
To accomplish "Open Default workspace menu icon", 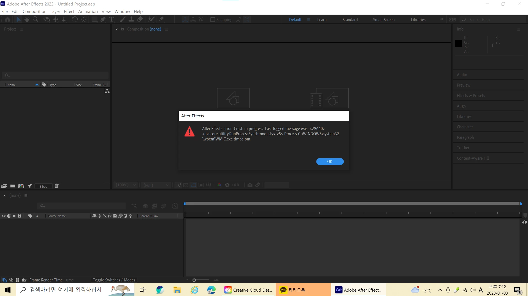I will tap(308, 20).
